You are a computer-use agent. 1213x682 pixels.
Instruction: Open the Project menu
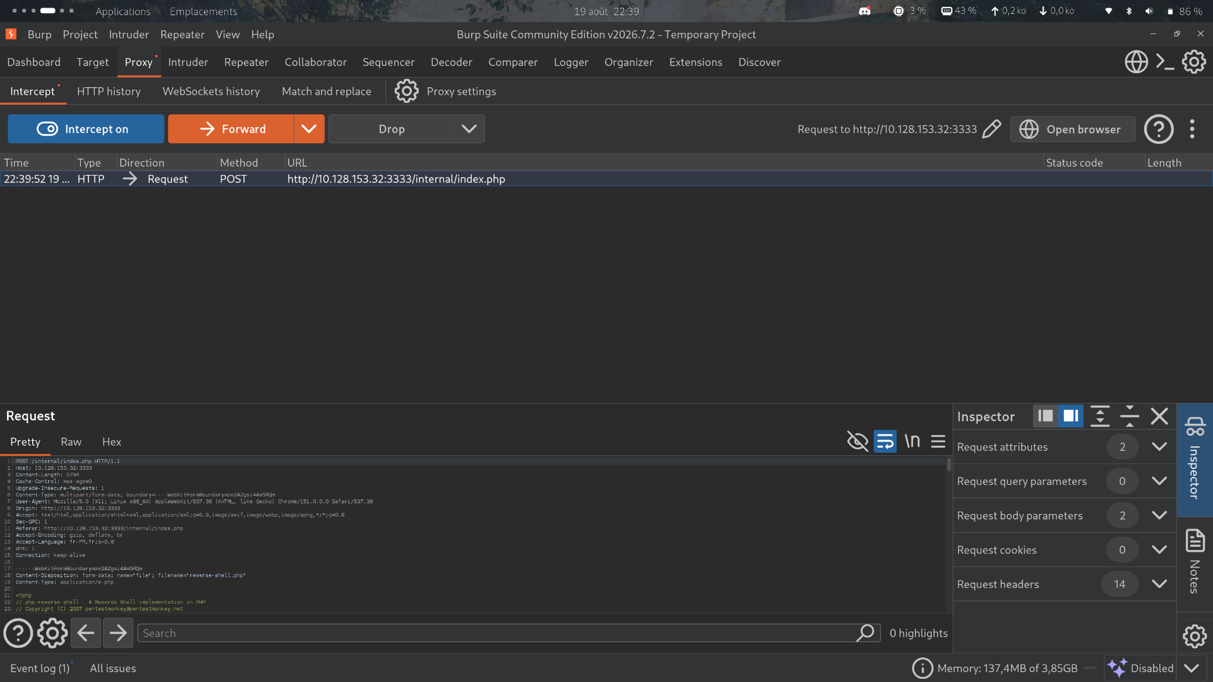point(80,35)
